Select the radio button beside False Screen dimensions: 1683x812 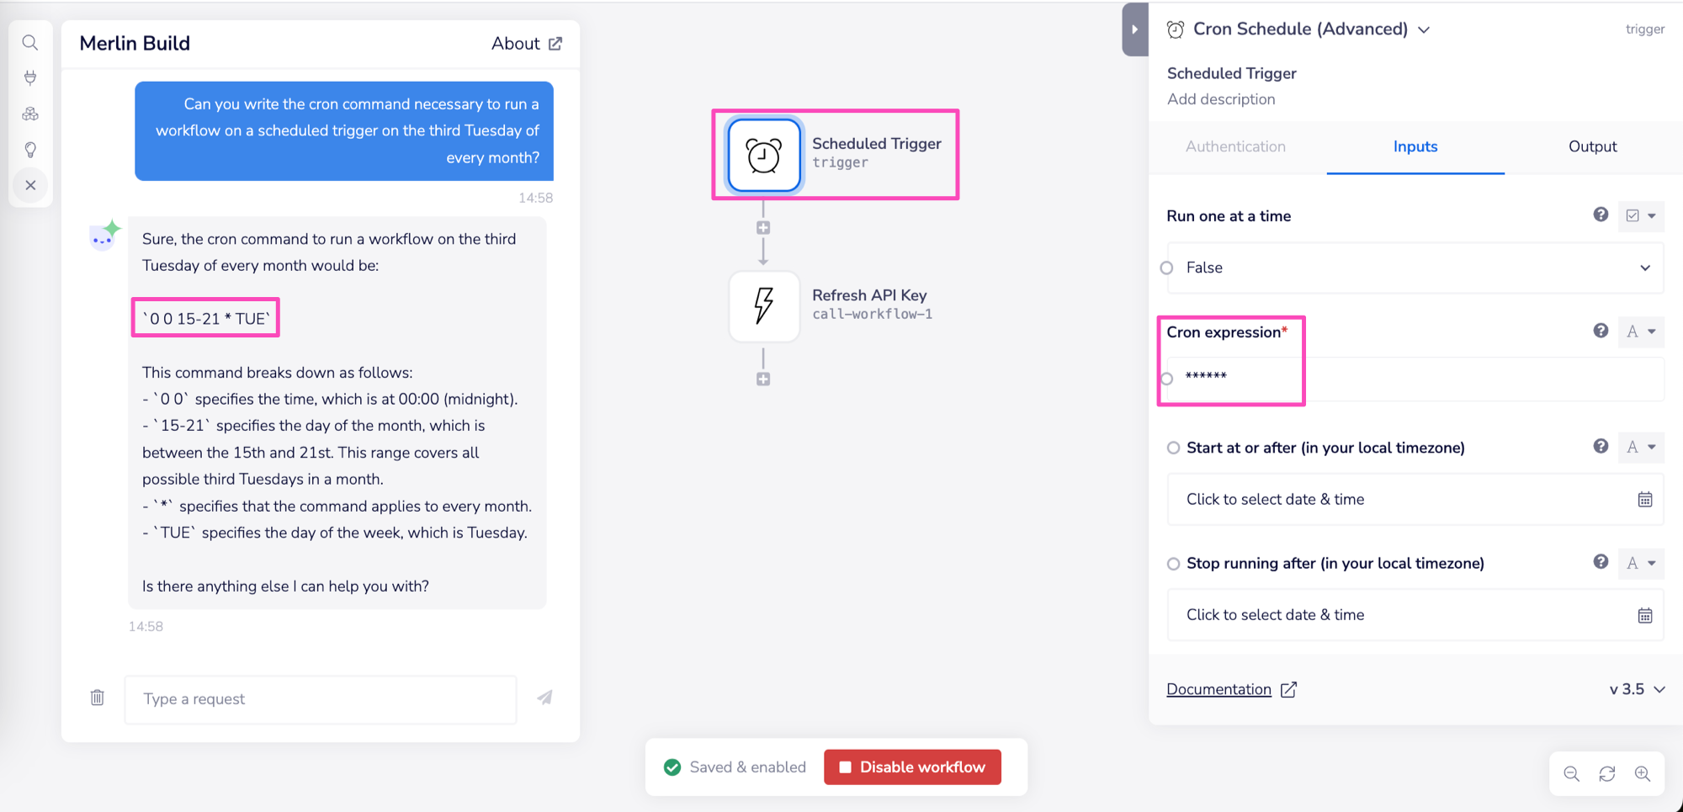[1167, 268]
